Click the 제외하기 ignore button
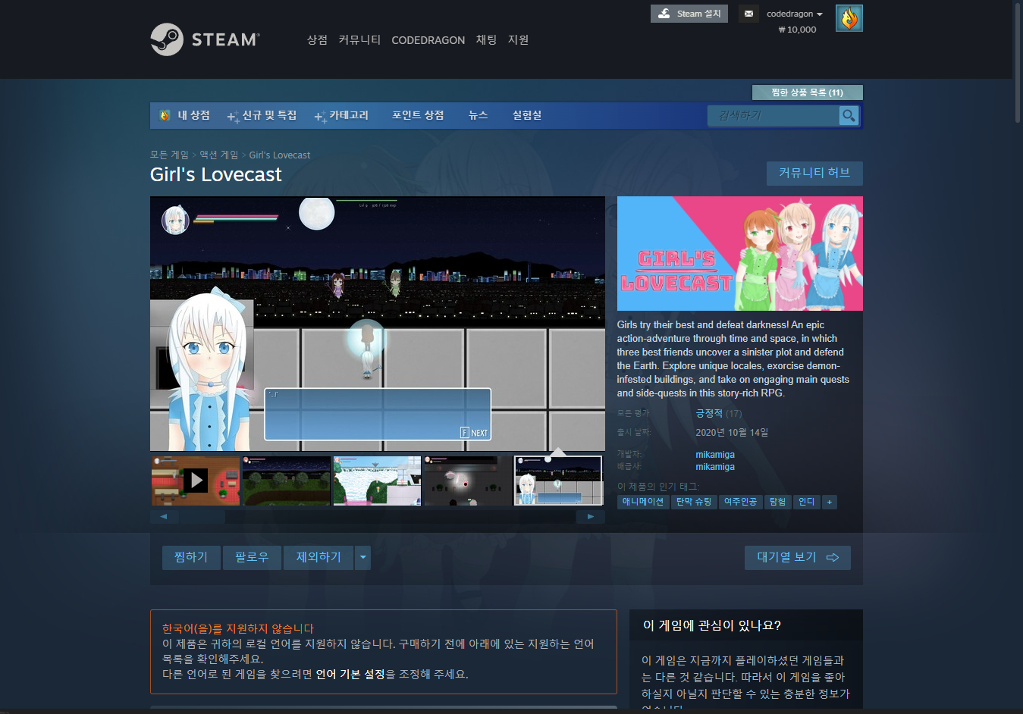1023x714 pixels. 319,558
